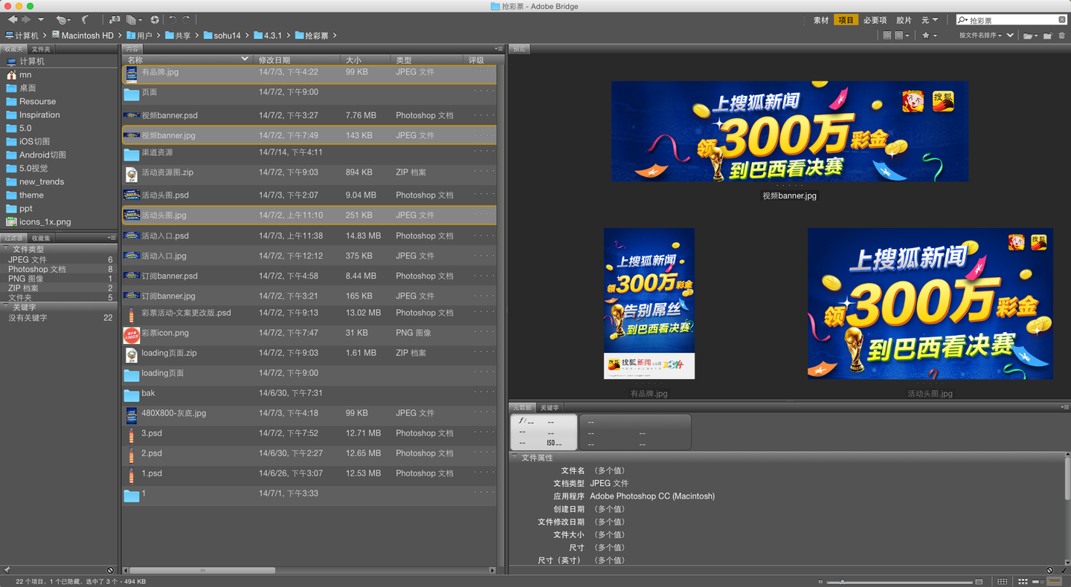Open the 关键字 tab in metadata panel
The image size is (1071, 587).
pyautogui.click(x=550, y=408)
